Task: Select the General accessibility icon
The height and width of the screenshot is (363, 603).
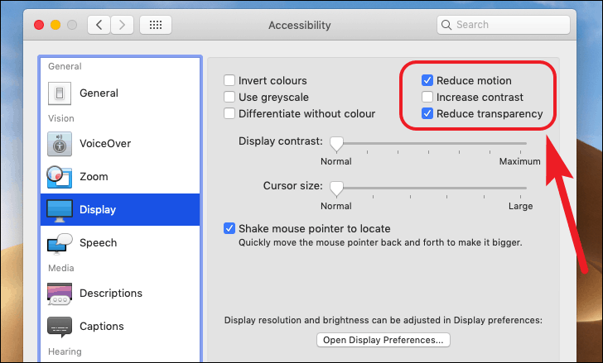Action: (x=60, y=93)
